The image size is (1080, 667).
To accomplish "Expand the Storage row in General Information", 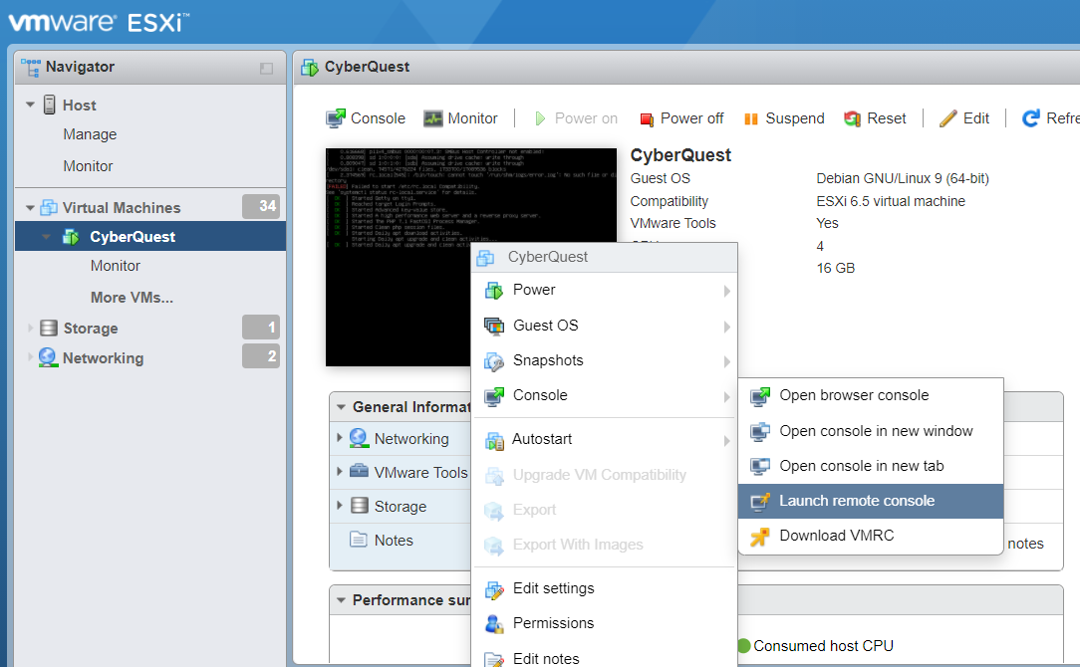I will point(340,505).
